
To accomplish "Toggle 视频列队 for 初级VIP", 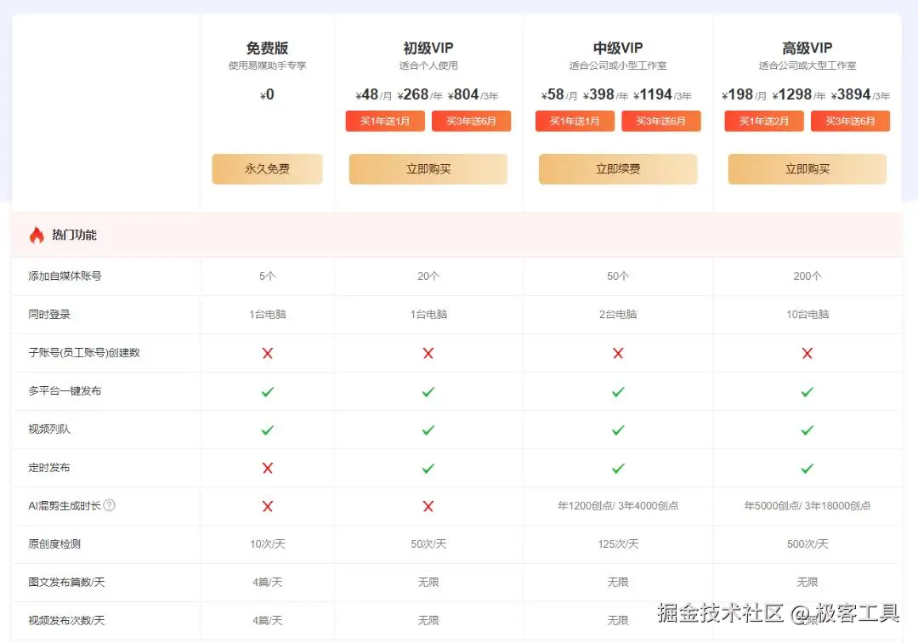I will coord(428,429).
